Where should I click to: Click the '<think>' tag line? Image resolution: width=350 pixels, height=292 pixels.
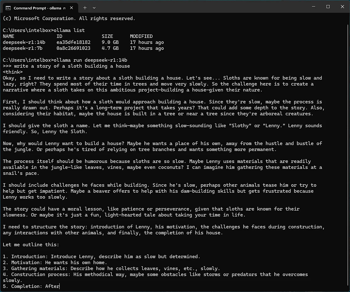13,72
